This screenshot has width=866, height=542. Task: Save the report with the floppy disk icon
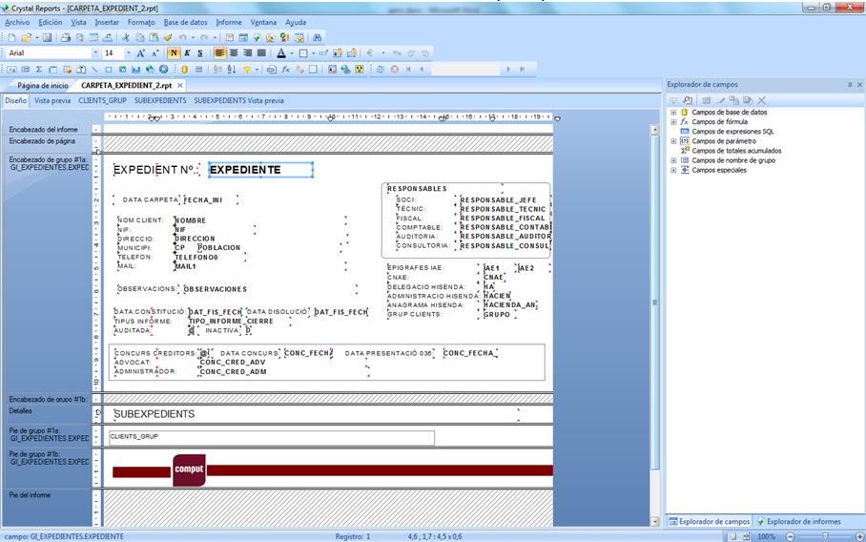(x=47, y=37)
